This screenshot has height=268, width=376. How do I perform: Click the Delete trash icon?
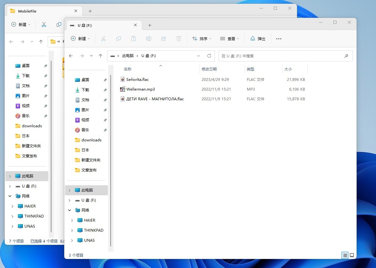(179, 39)
